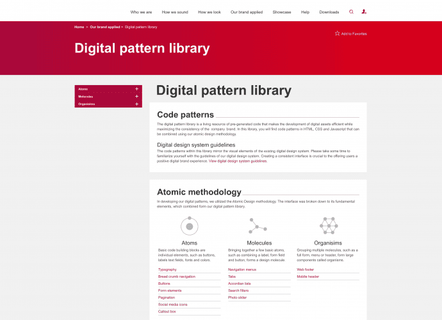This screenshot has height=320, width=442.
Task: Click Digital pattern library breadcrumb text
Action: tap(141, 27)
